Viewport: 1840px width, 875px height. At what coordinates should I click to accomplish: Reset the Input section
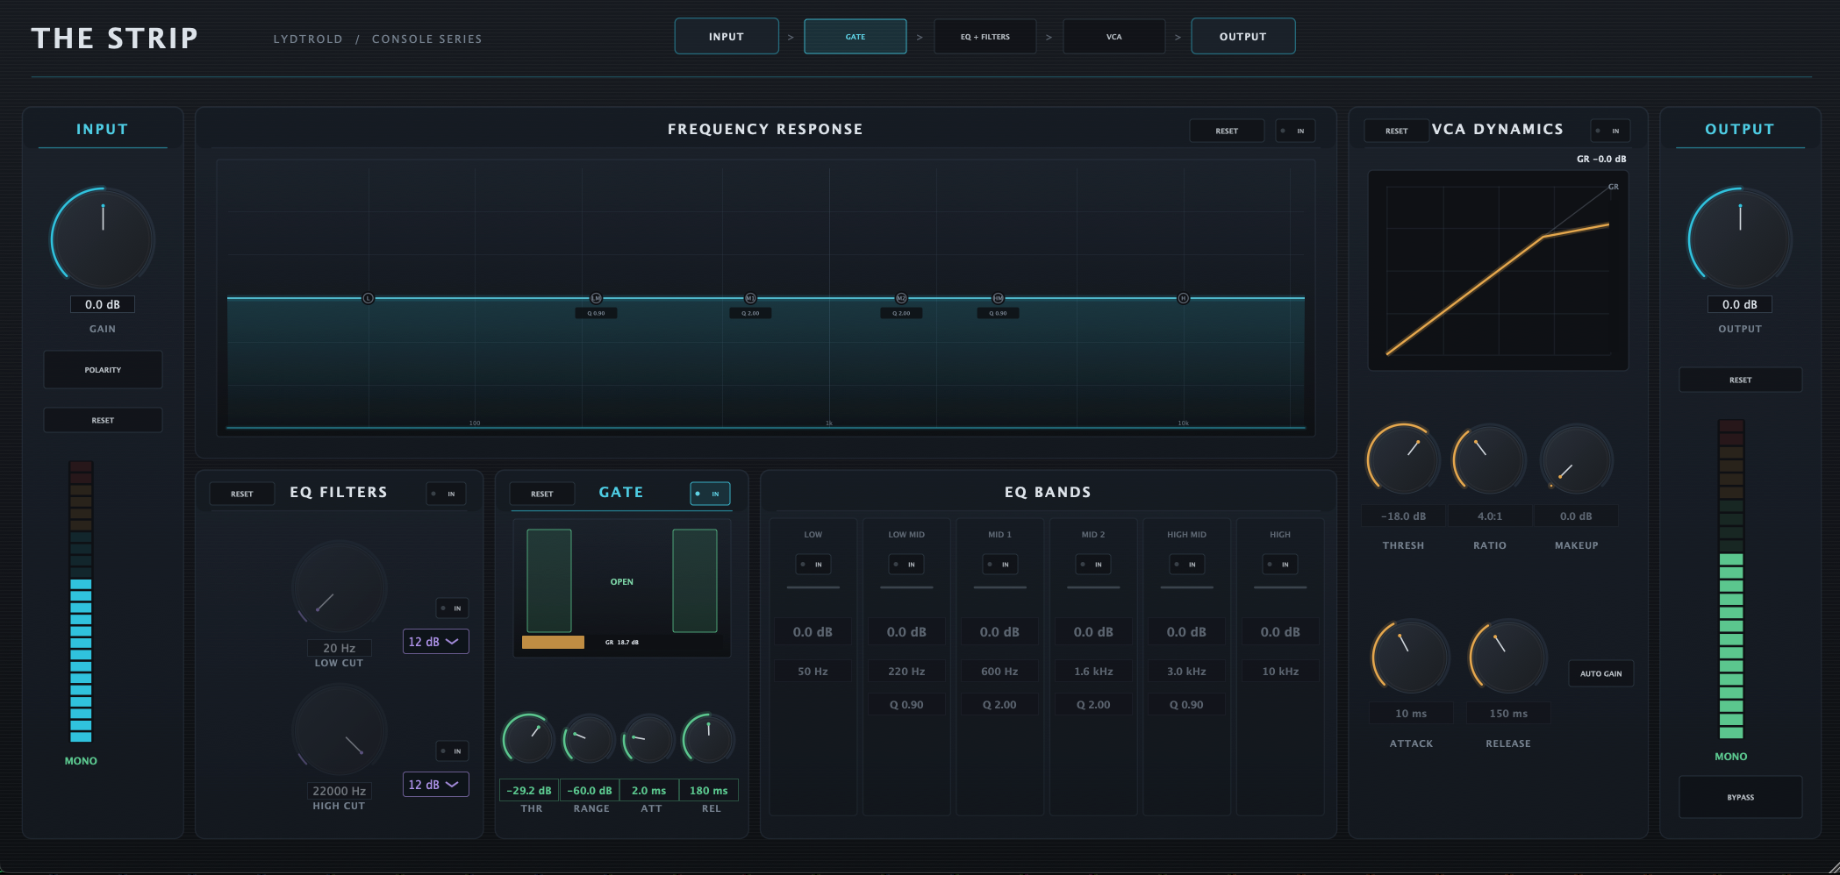[103, 421]
